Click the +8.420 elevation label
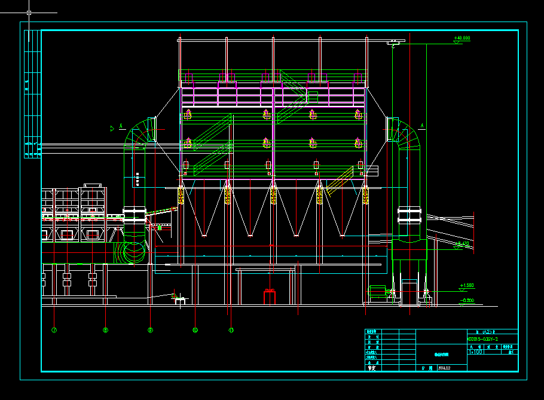This screenshot has width=544, height=400. (x=462, y=243)
